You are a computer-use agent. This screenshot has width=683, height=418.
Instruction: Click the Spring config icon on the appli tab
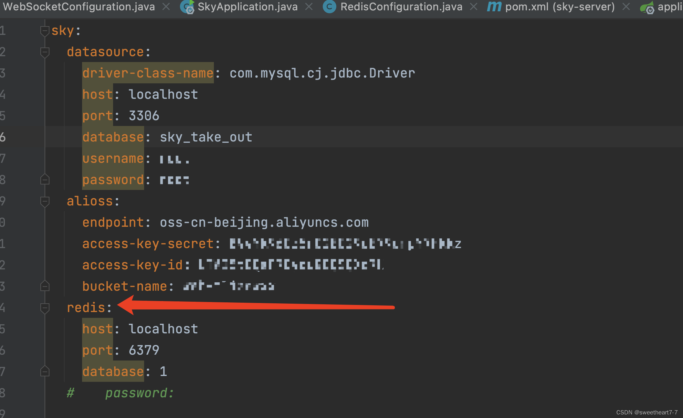647,7
